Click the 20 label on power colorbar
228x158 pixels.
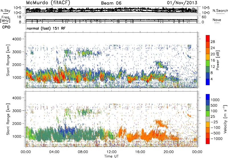[x=213, y=54]
